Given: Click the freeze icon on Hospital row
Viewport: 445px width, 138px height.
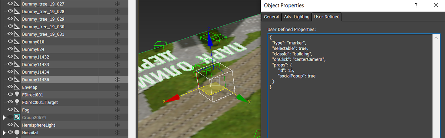Looking at the screenshot, I should [117, 132].
